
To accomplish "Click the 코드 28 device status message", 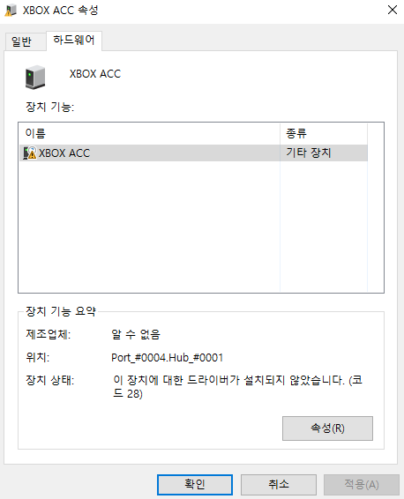I will tap(238, 387).
